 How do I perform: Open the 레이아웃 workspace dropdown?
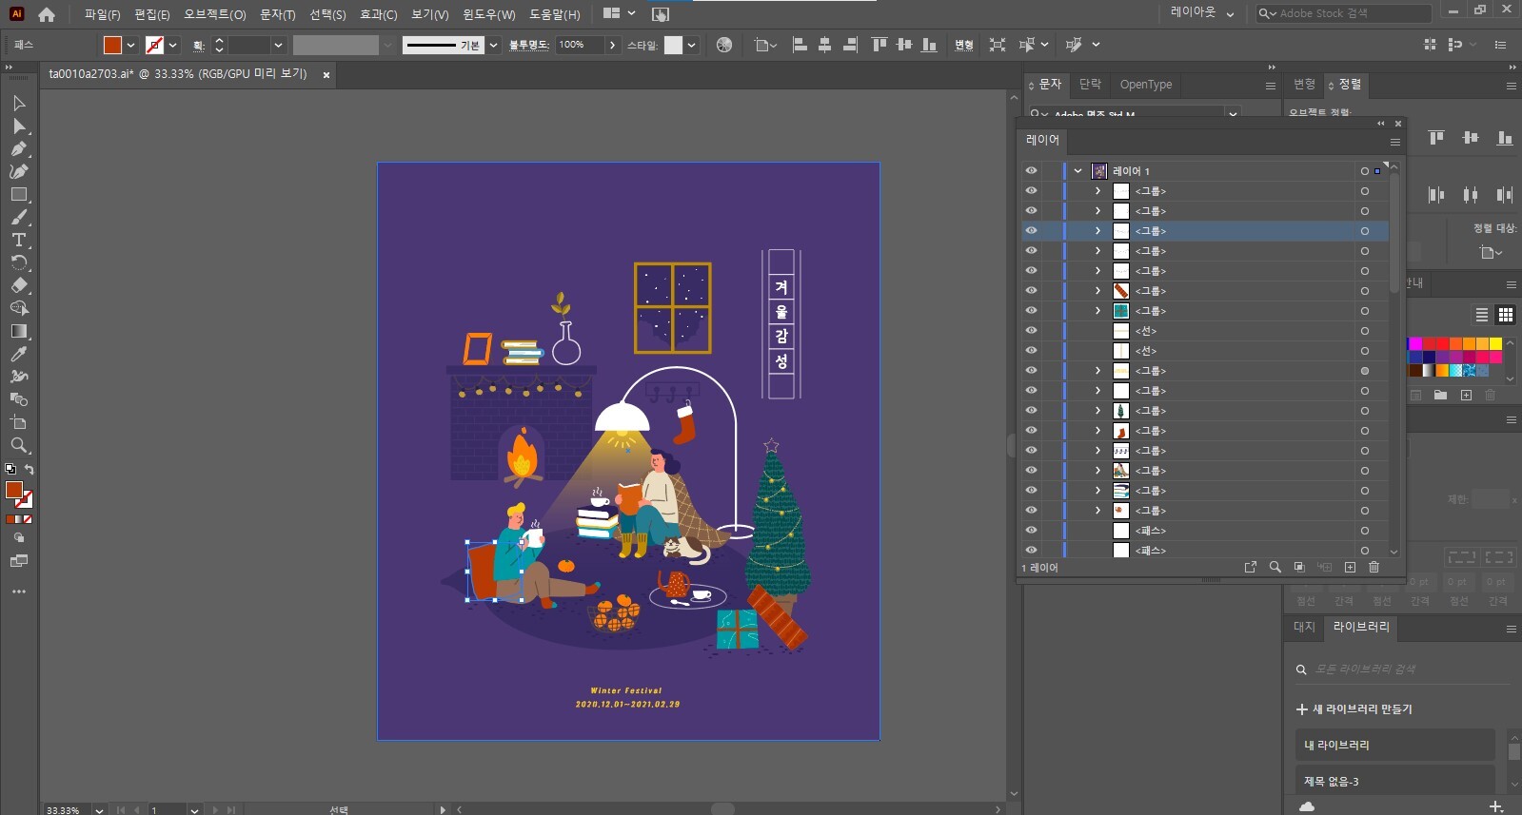point(1202,13)
